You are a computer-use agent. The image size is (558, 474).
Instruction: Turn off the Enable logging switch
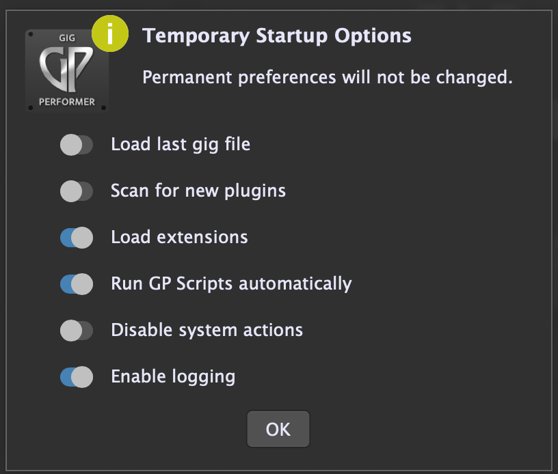click(x=76, y=376)
